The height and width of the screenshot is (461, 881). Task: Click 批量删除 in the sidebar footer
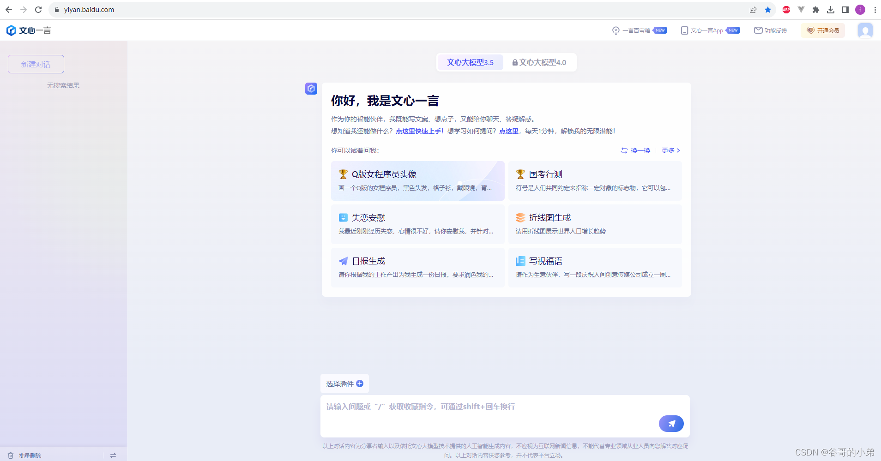click(x=24, y=455)
